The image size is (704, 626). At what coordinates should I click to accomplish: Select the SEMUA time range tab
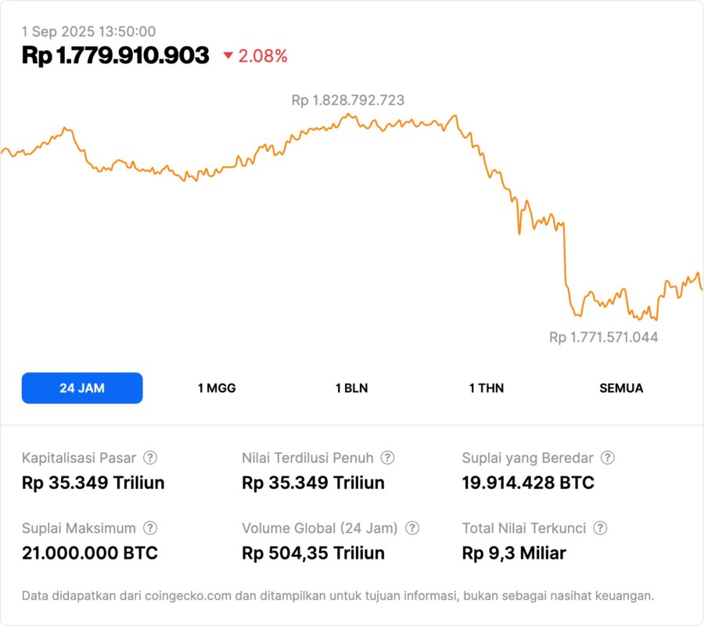[621, 388]
